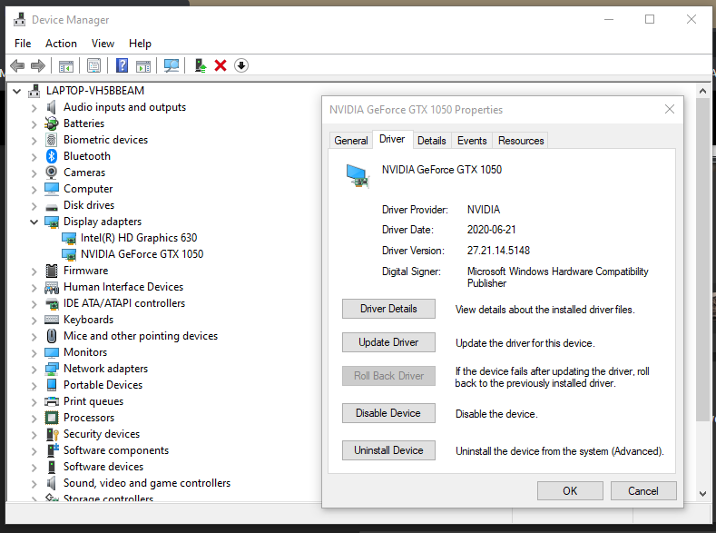
Task: Click the Firmware icon in tree
Action: pyautogui.click(x=52, y=271)
